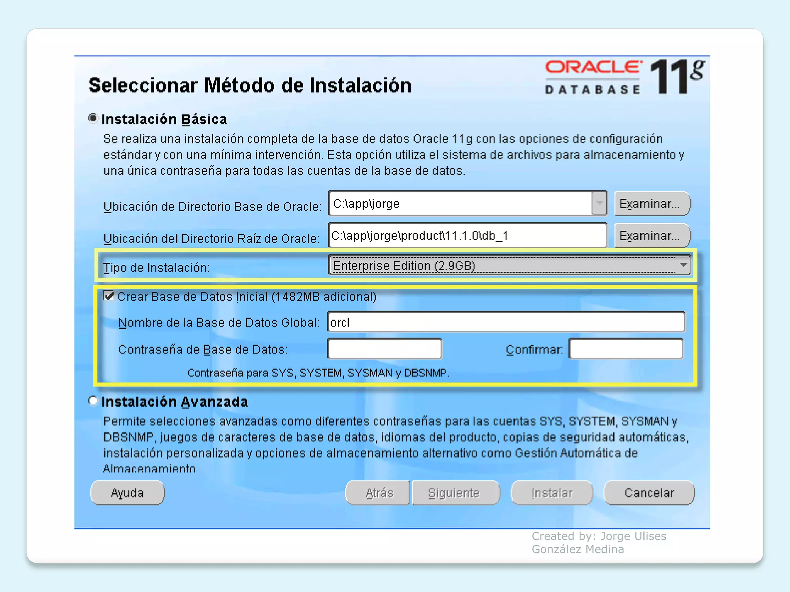Click Examinar next to Directorio Raíz
The height and width of the screenshot is (592, 790).
[652, 235]
